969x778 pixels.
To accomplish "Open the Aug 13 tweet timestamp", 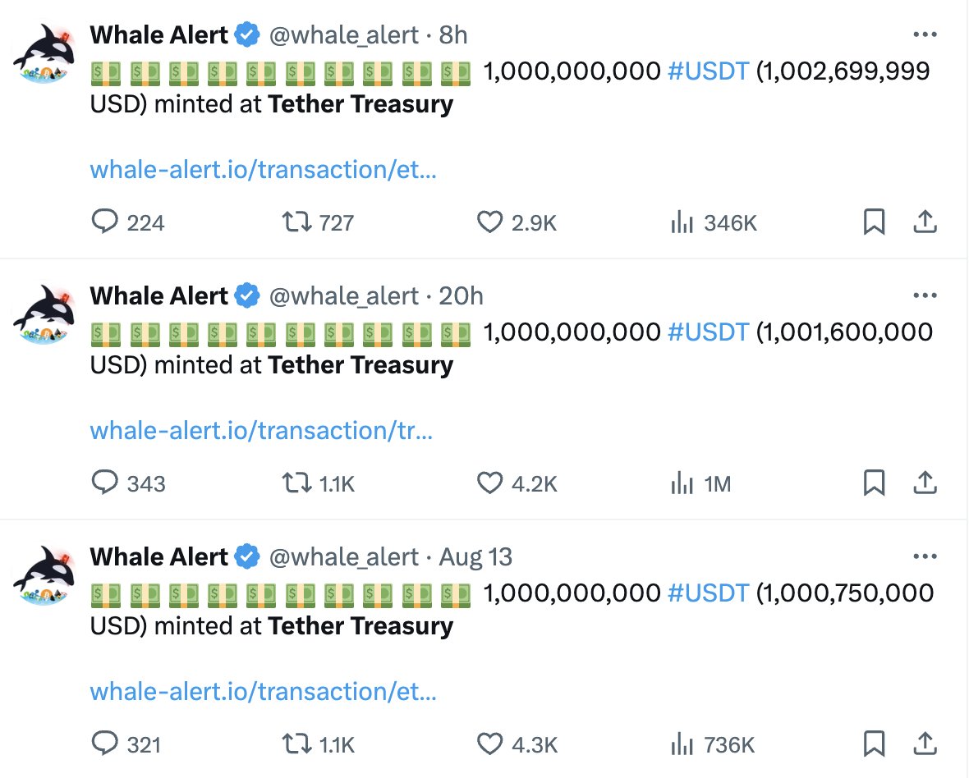I will [x=475, y=557].
